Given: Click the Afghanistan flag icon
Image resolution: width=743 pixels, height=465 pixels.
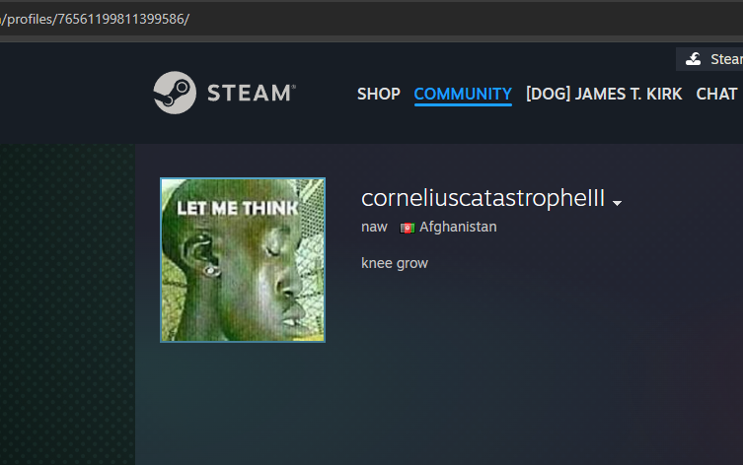Looking at the screenshot, I should click(x=408, y=228).
